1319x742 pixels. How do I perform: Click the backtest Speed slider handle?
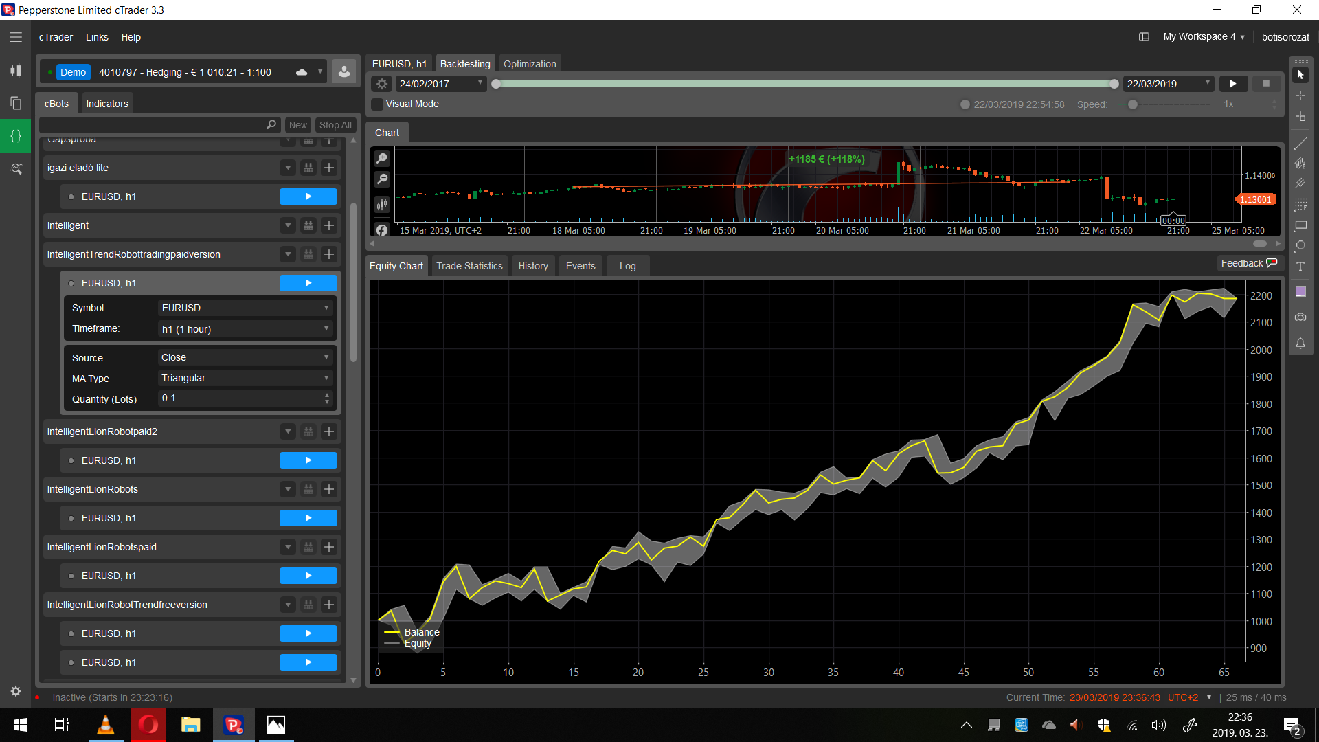(x=1133, y=104)
